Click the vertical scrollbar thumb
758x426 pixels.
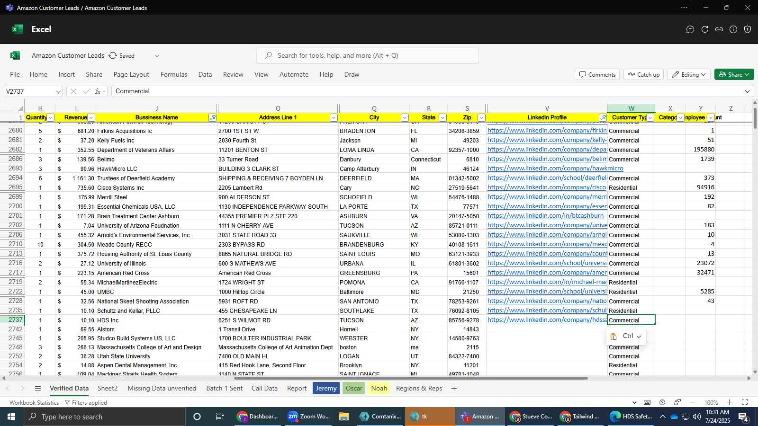point(755,119)
